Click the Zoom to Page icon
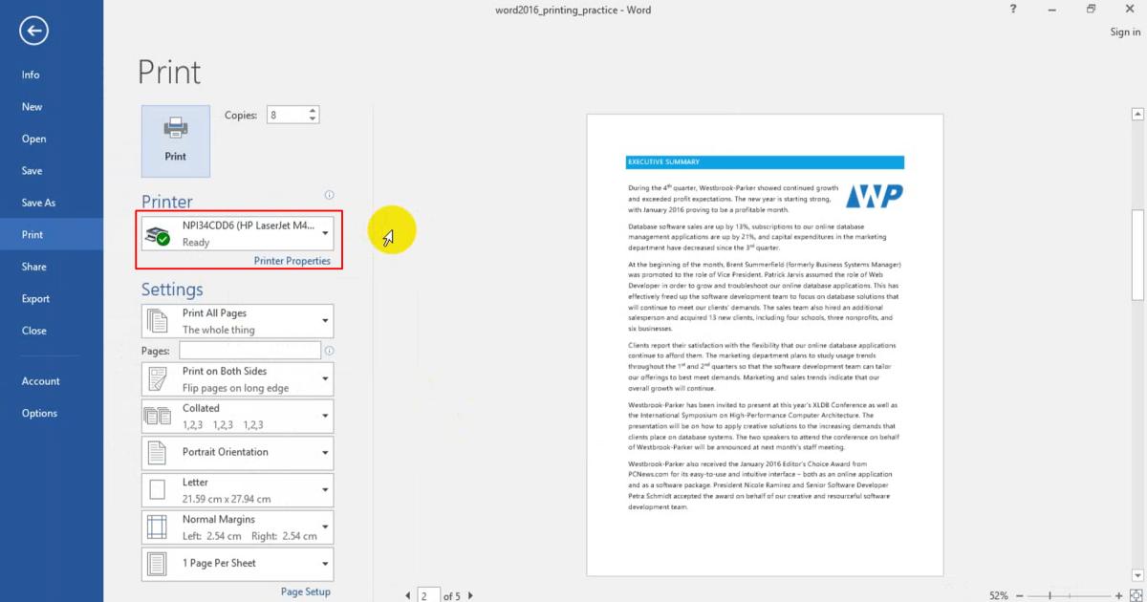Image resolution: width=1147 pixels, height=602 pixels. pyautogui.click(x=1135, y=595)
